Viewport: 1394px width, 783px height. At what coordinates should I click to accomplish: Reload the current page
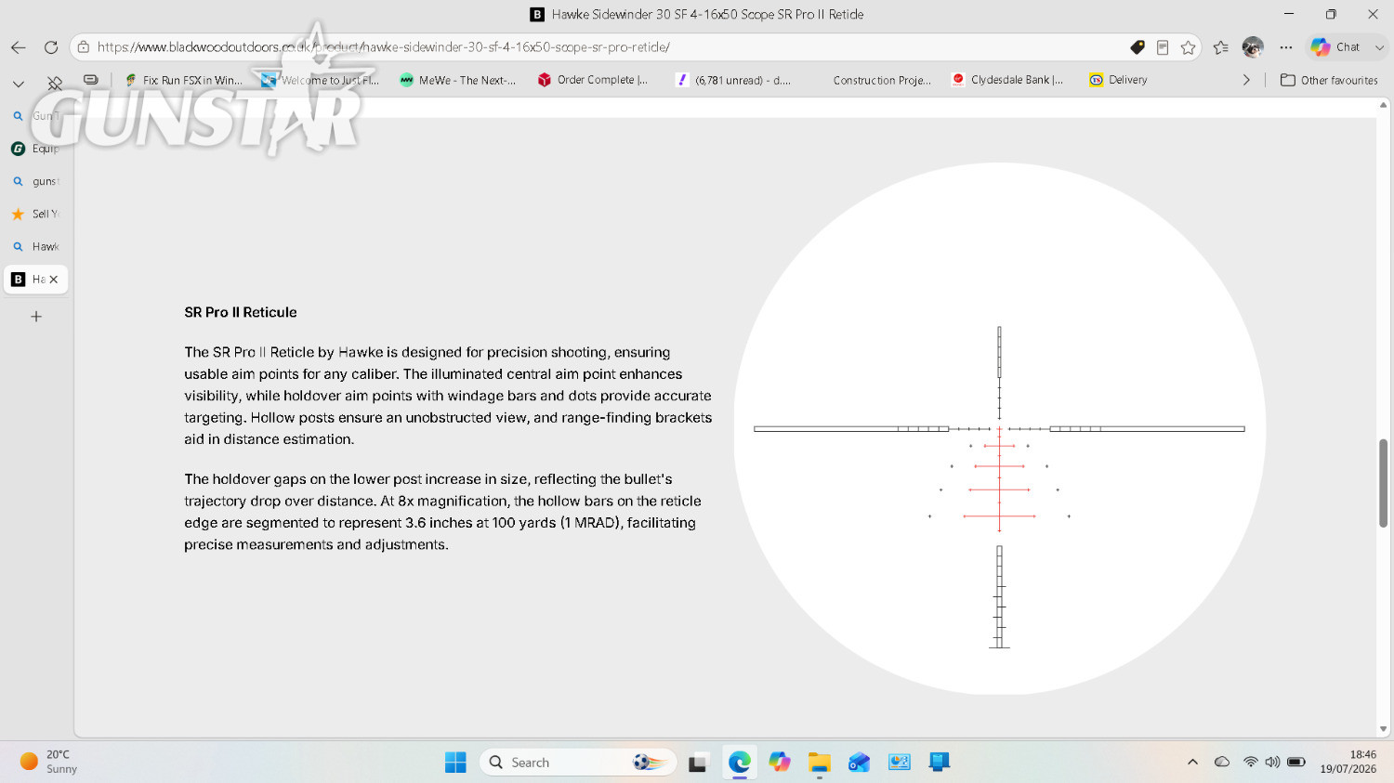tap(51, 47)
